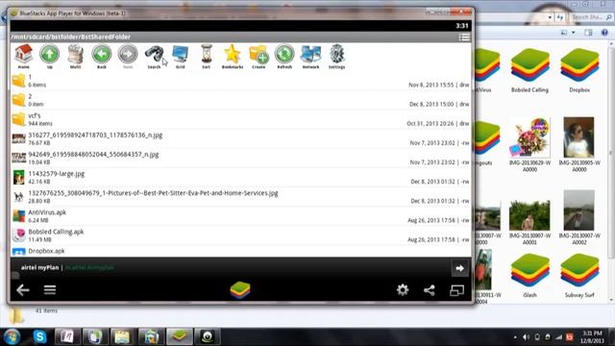Viewport: 615px width, 346px height.
Task: Click BlueStacks home logo at bottom
Action: tap(240, 290)
